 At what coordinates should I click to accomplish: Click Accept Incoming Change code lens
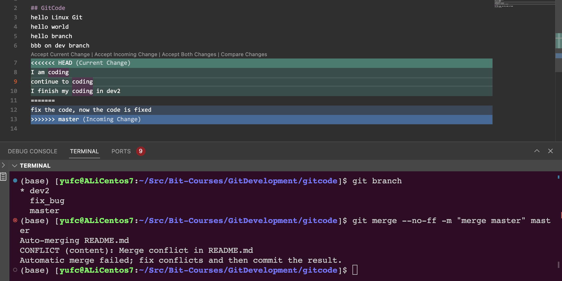pyautogui.click(x=126, y=54)
